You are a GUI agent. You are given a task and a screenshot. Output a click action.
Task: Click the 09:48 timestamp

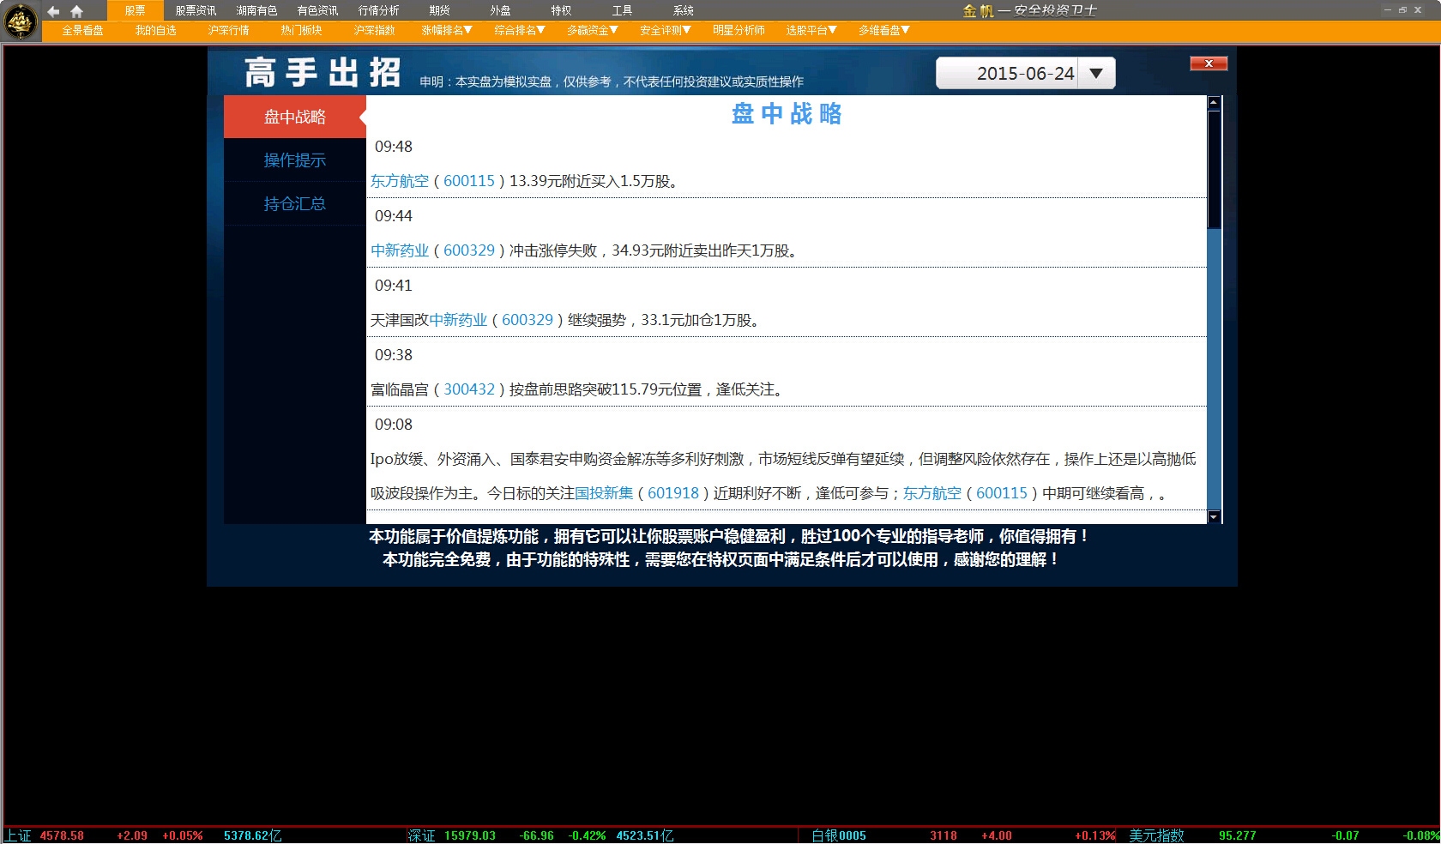coord(394,147)
